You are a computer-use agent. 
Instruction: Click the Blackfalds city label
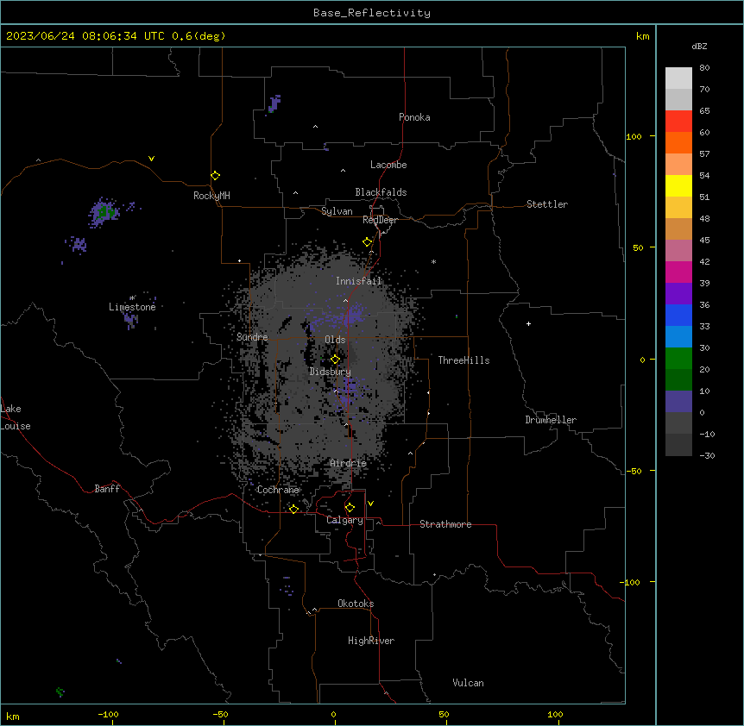381,192
